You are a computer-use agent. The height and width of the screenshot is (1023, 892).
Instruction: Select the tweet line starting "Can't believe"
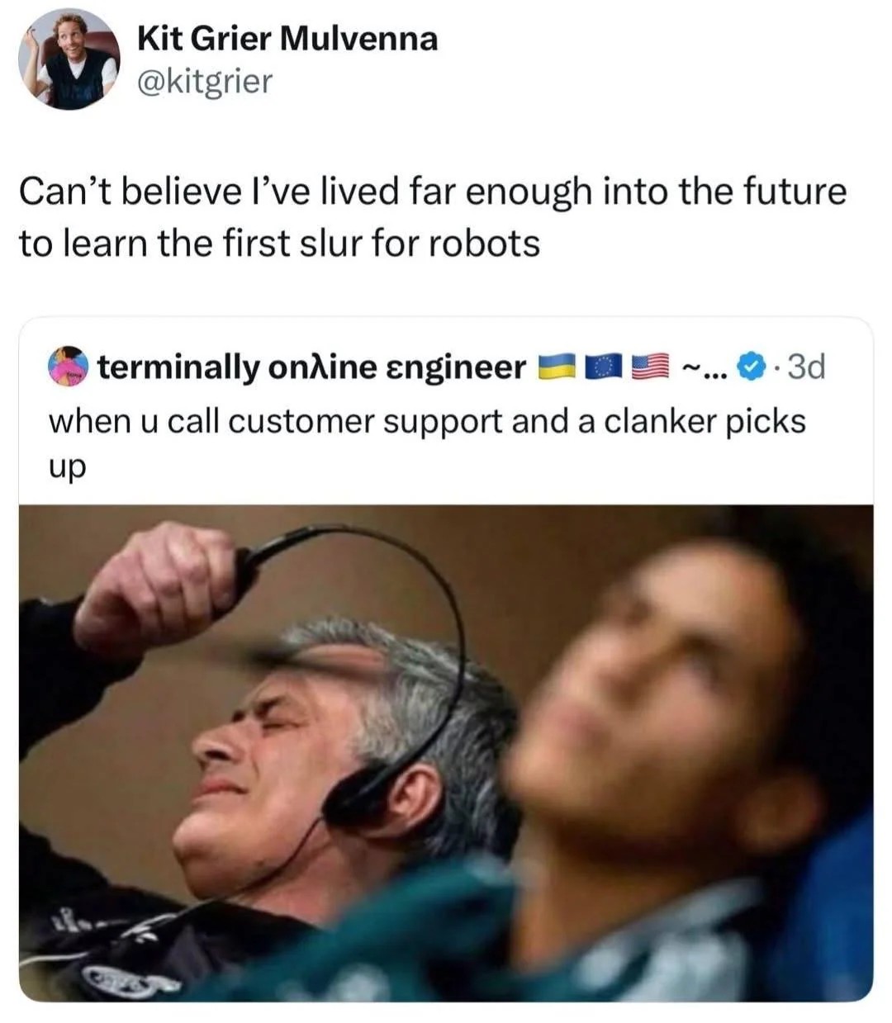click(433, 191)
